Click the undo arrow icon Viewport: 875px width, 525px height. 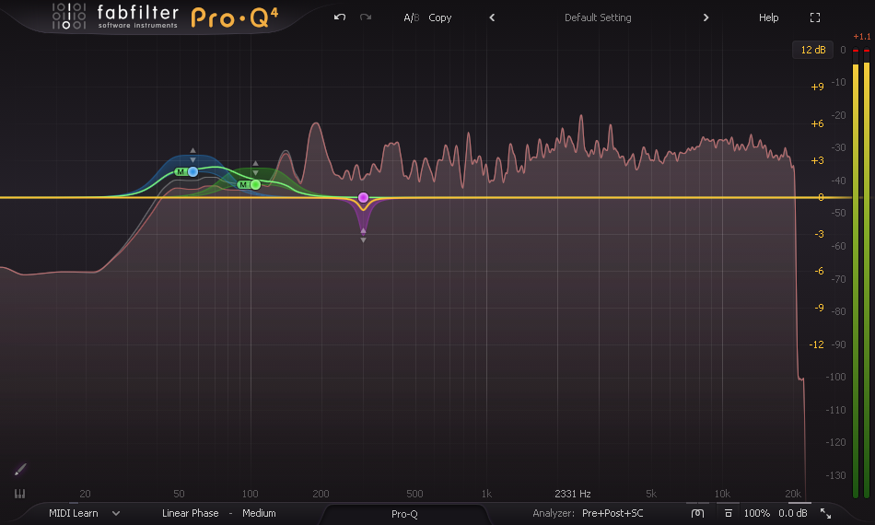pyautogui.click(x=339, y=17)
